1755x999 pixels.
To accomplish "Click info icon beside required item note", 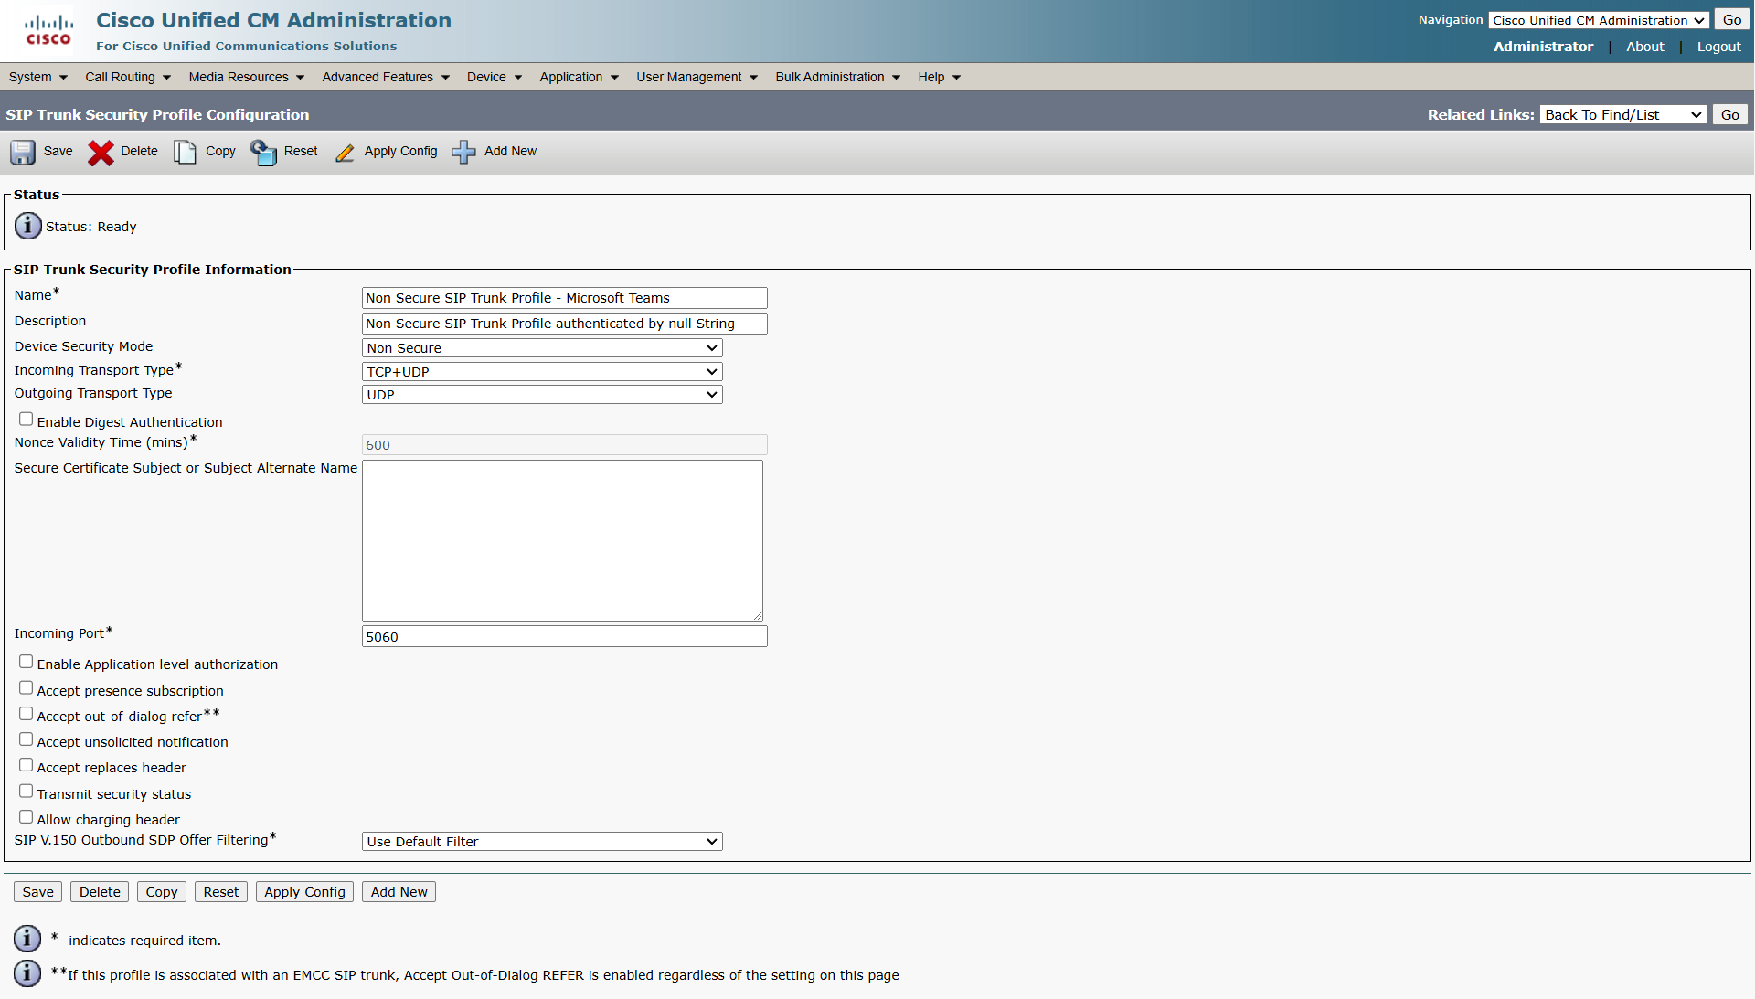I will click(x=27, y=939).
